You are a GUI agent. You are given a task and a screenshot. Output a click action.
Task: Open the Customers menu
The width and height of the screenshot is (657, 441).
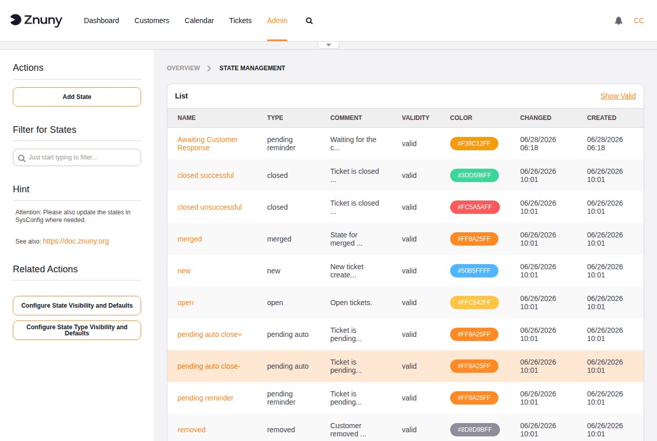coord(152,21)
